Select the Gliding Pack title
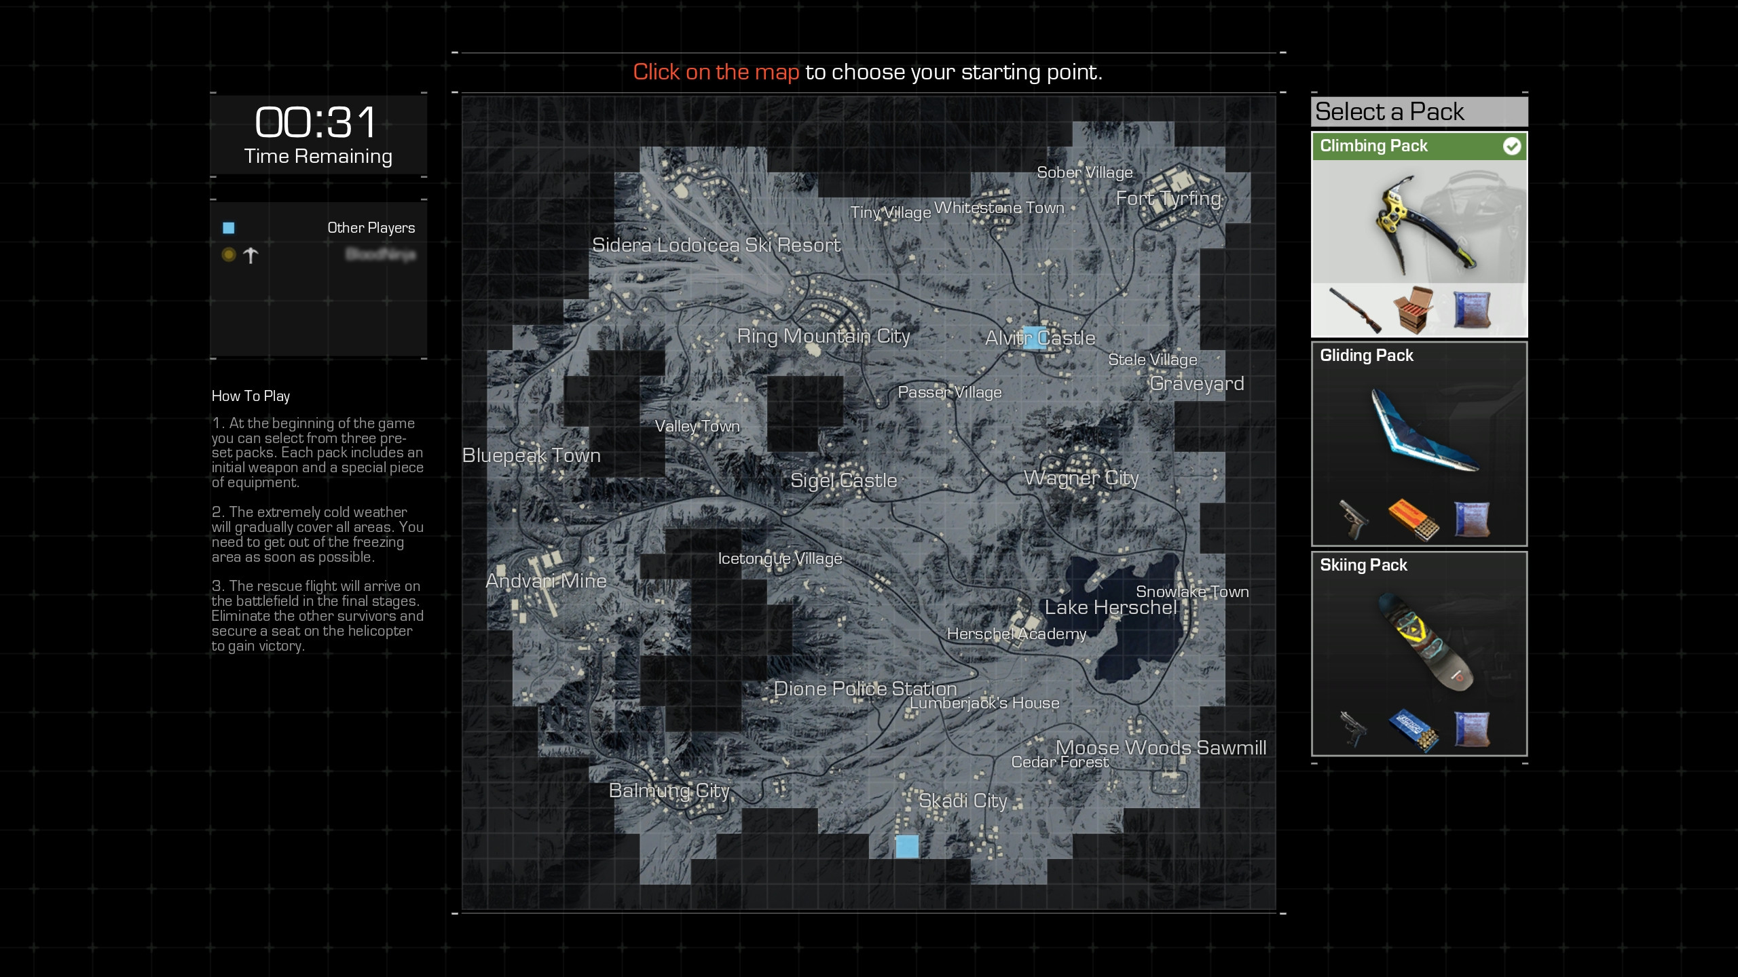Screen dimensions: 1738x977 pos(1366,356)
